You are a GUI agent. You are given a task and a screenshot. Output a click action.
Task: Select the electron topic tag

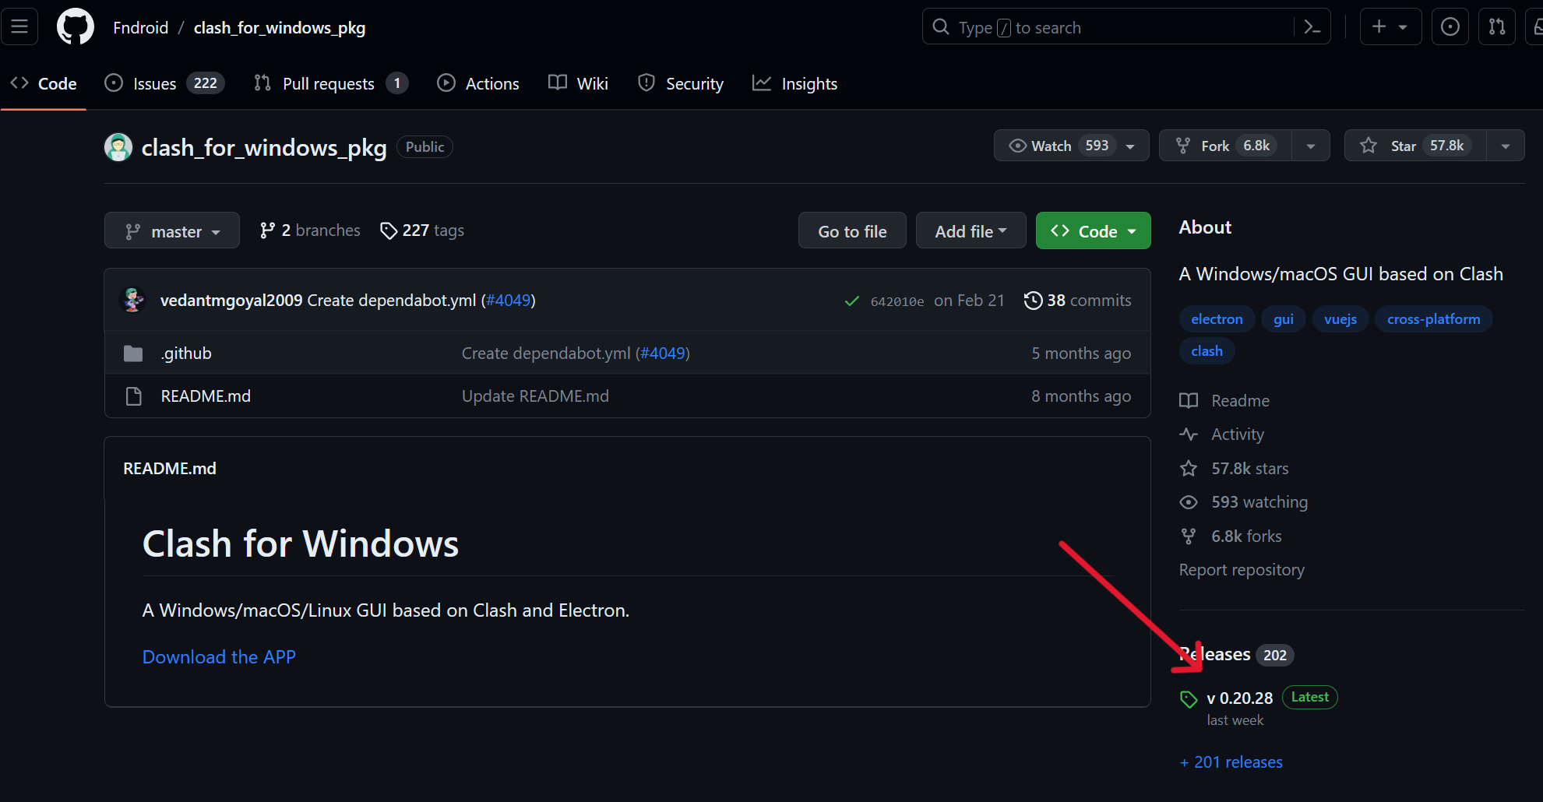click(1217, 319)
